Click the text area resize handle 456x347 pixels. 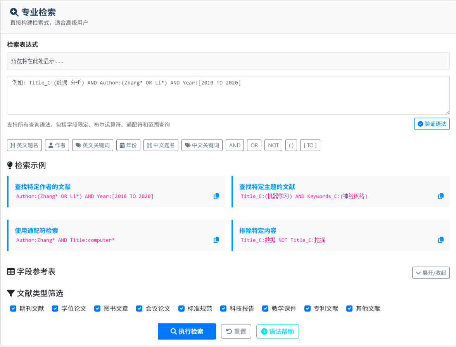point(447,112)
